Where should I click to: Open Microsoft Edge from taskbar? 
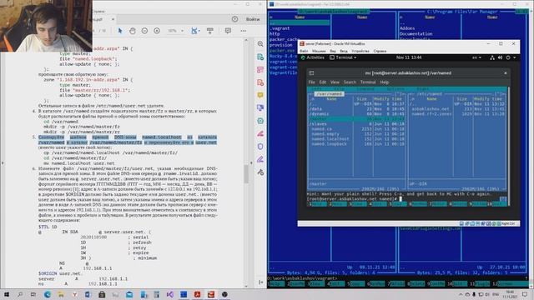[47, 294]
